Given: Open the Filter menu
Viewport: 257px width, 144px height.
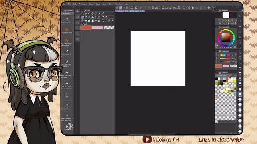Looking at the screenshot, I should point(111,4).
